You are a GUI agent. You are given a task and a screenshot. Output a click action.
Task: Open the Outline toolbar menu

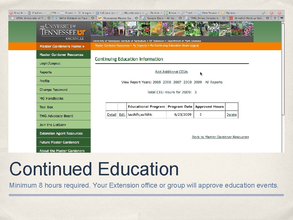[154, 13]
